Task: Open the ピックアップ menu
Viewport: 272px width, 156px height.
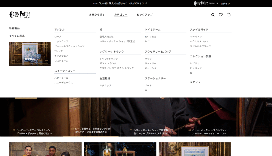Action: point(145,15)
